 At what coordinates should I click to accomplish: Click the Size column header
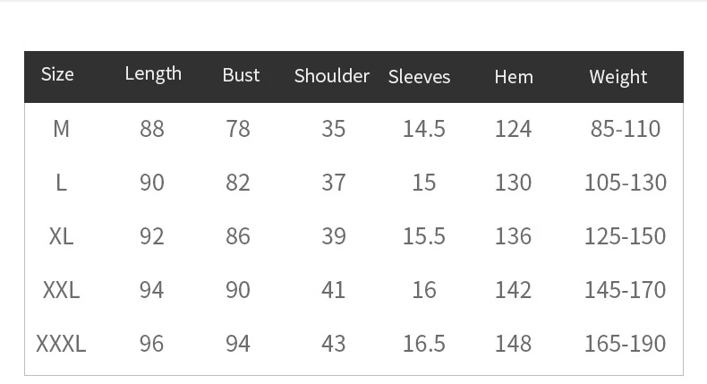click(57, 75)
